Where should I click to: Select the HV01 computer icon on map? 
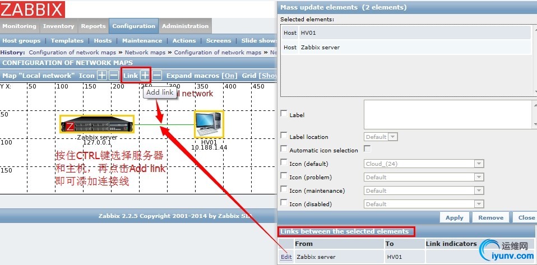point(209,124)
